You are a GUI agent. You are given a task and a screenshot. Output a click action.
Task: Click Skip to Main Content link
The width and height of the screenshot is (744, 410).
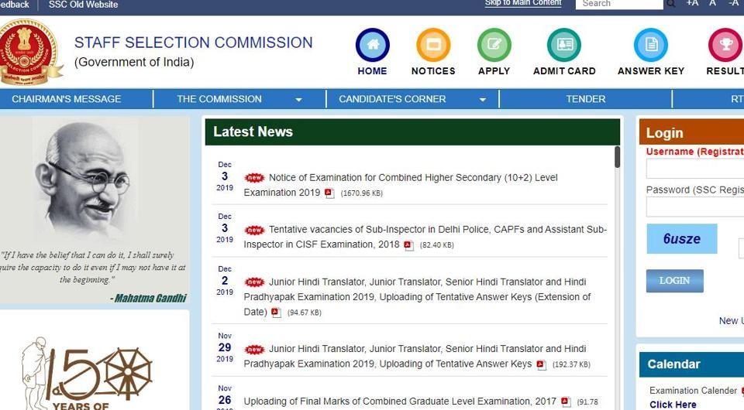[523, 3]
